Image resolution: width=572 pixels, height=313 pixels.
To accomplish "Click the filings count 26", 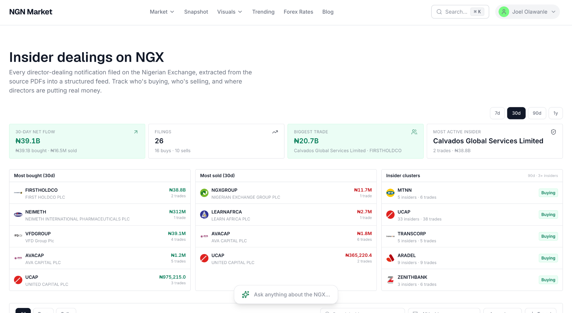I will (159, 141).
